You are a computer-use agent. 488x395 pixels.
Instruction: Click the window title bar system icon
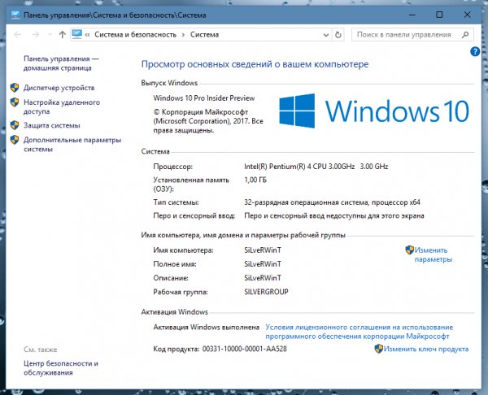15,15
